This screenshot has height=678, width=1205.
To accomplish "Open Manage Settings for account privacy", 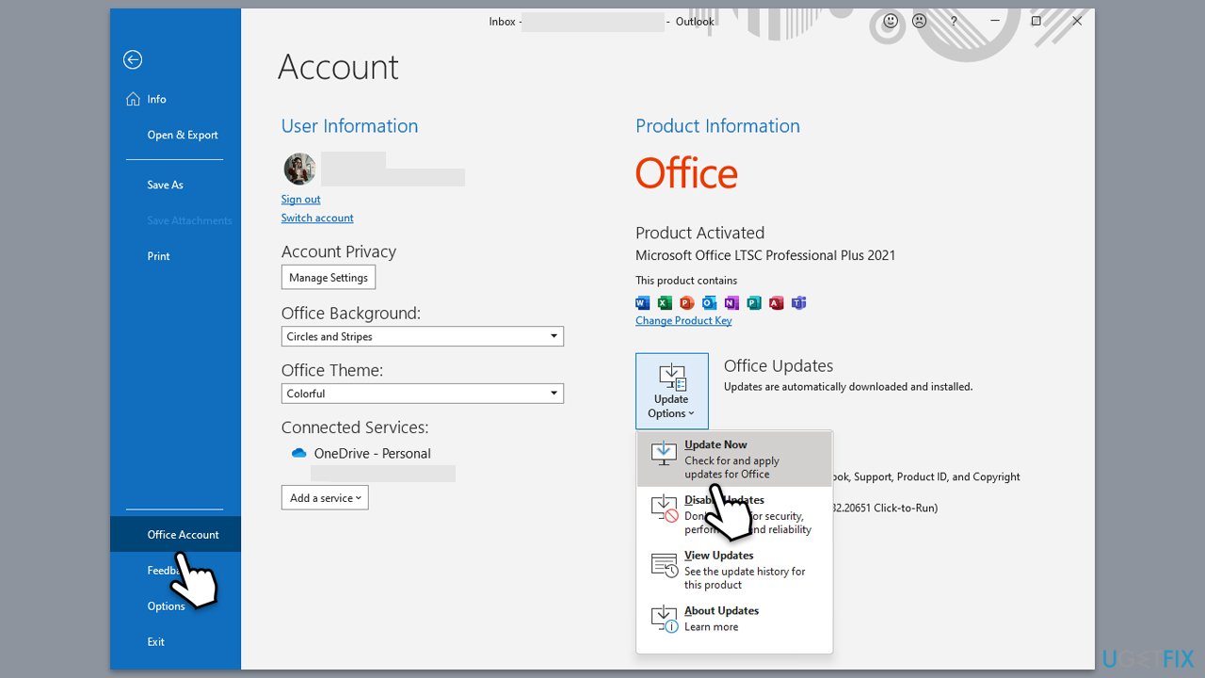I will tap(329, 277).
